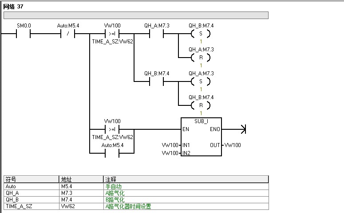Select the 网络 37 network title
The image size is (344, 213).
click(13, 7)
